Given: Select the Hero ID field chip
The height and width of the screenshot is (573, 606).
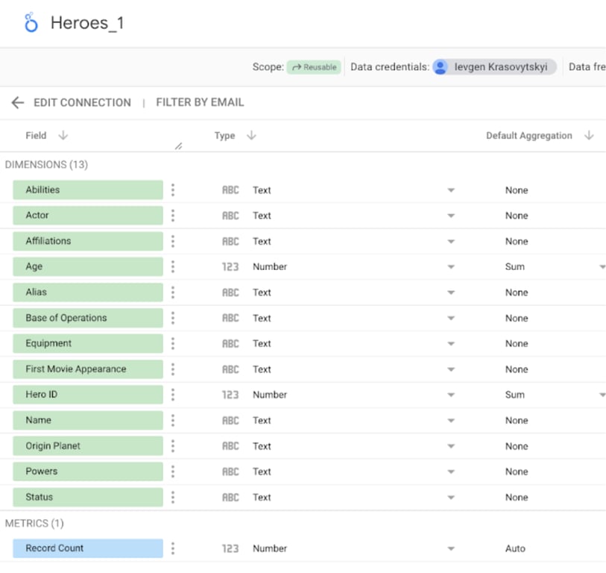Looking at the screenshot, I should (x=88, y=395).
